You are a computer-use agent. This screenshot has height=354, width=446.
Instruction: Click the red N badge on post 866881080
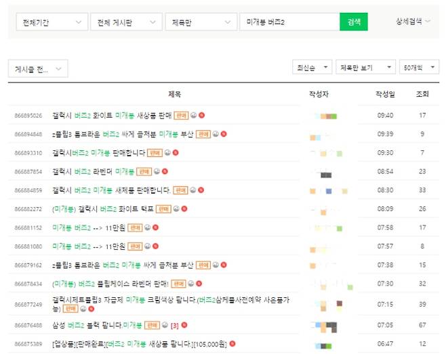pos(156,246)
